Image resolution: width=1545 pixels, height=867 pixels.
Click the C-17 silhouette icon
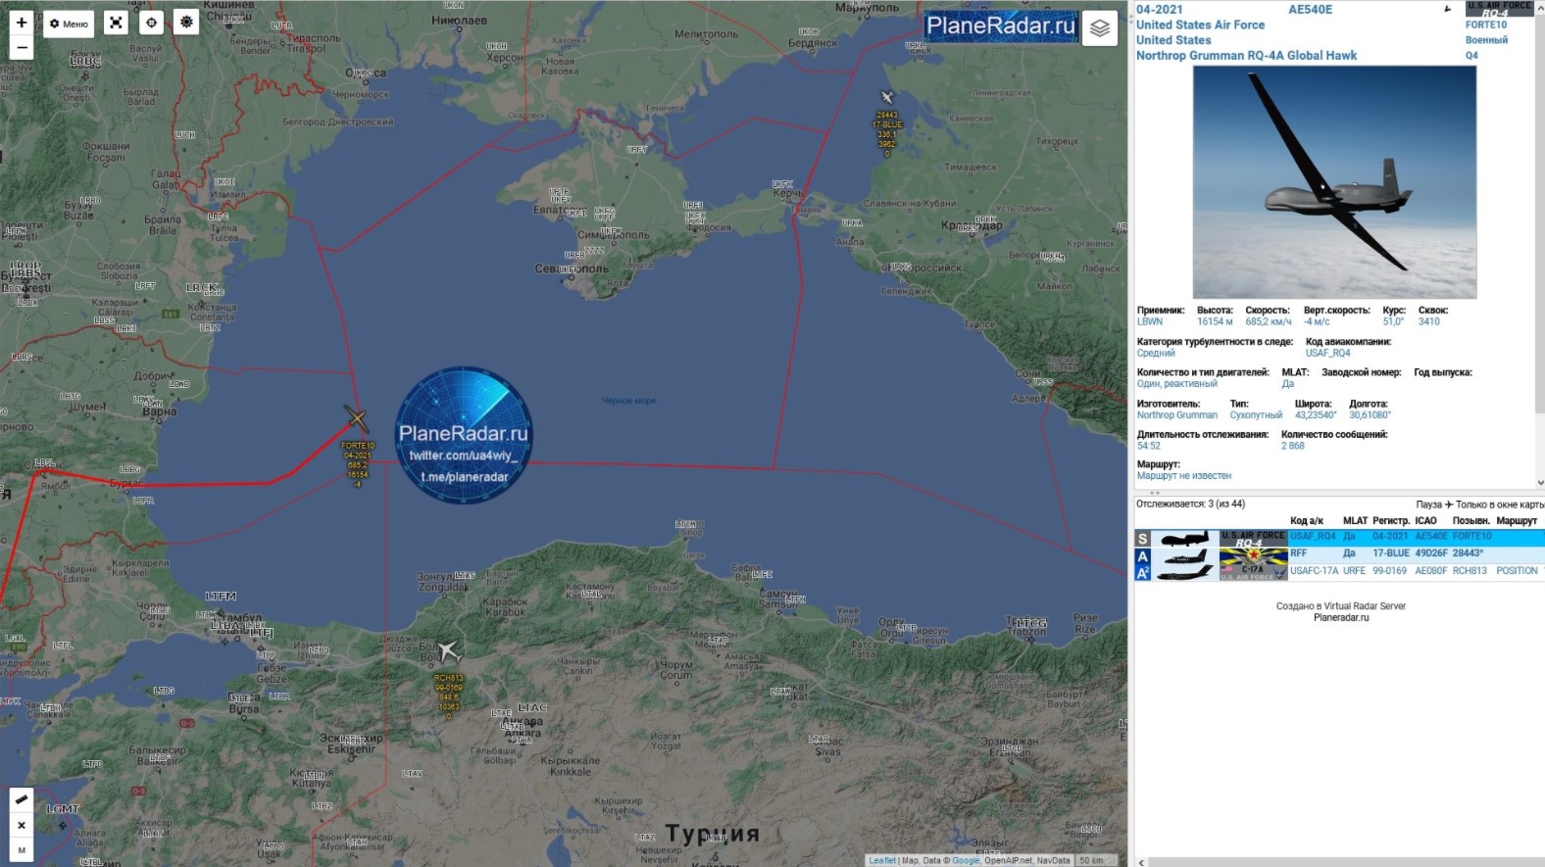pyautogui.click(x=1185, y=572)
